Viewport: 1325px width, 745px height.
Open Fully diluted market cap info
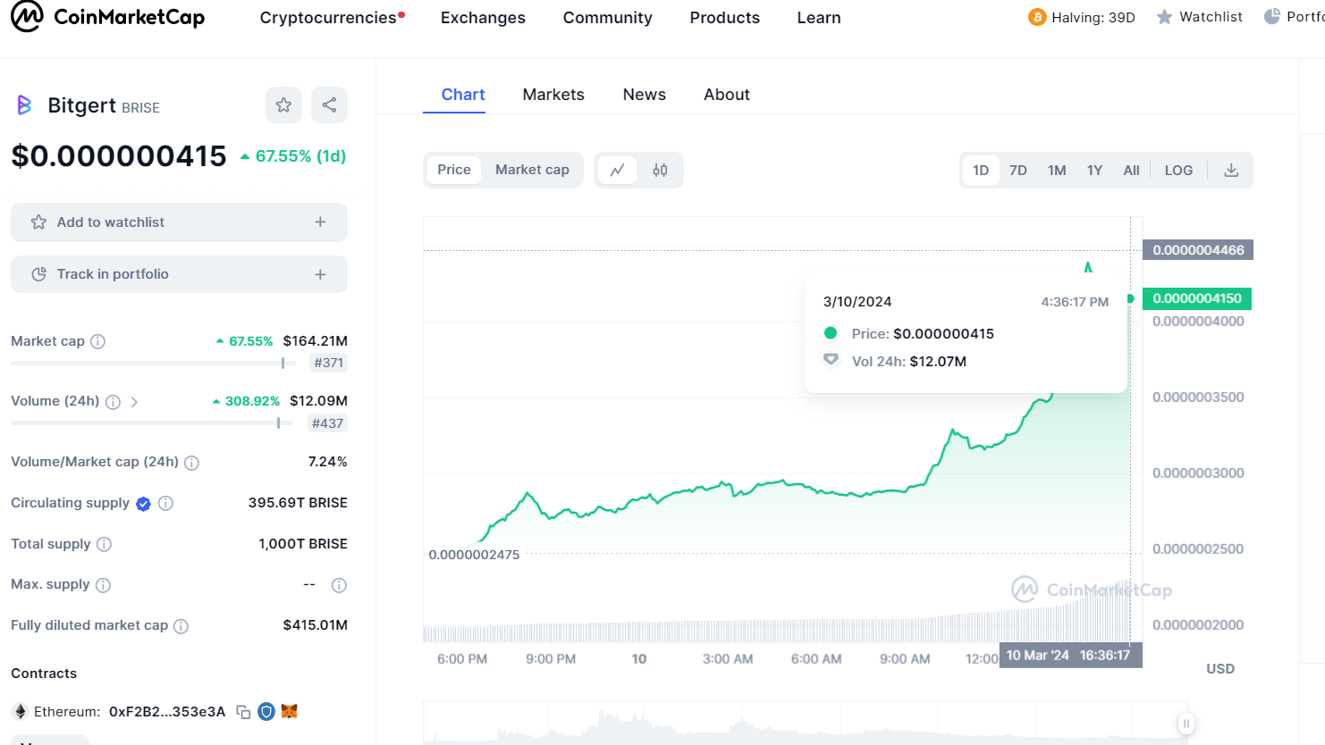[x=181, y=626]
